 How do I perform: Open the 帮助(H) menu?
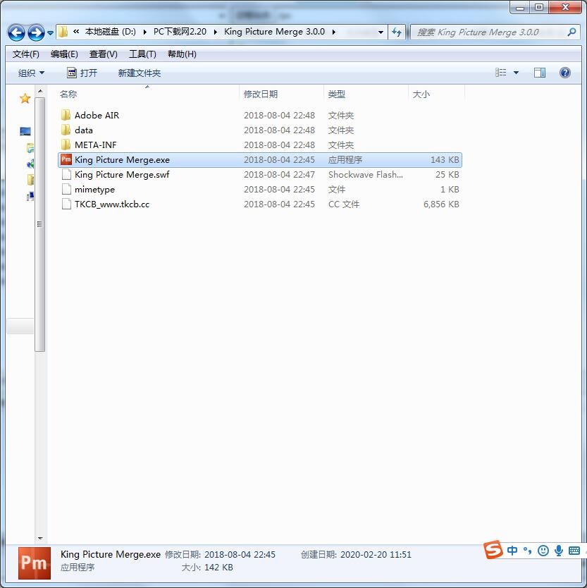tap(182, 54)
